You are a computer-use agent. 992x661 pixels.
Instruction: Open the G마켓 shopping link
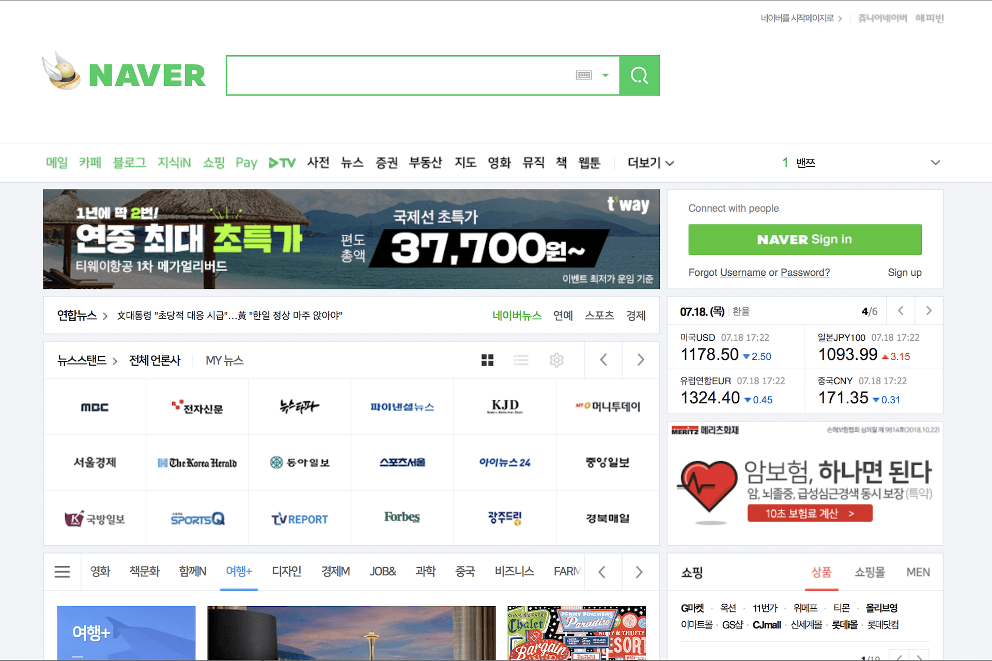[692, 608]
